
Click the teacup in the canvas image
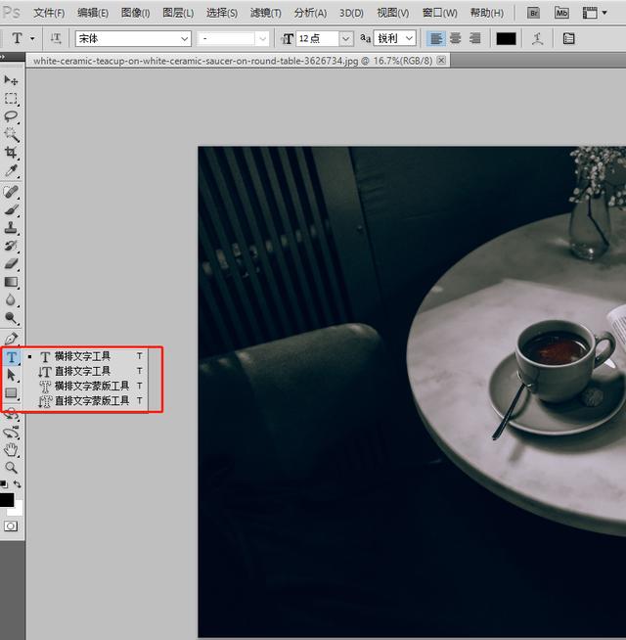coord(563,359)
